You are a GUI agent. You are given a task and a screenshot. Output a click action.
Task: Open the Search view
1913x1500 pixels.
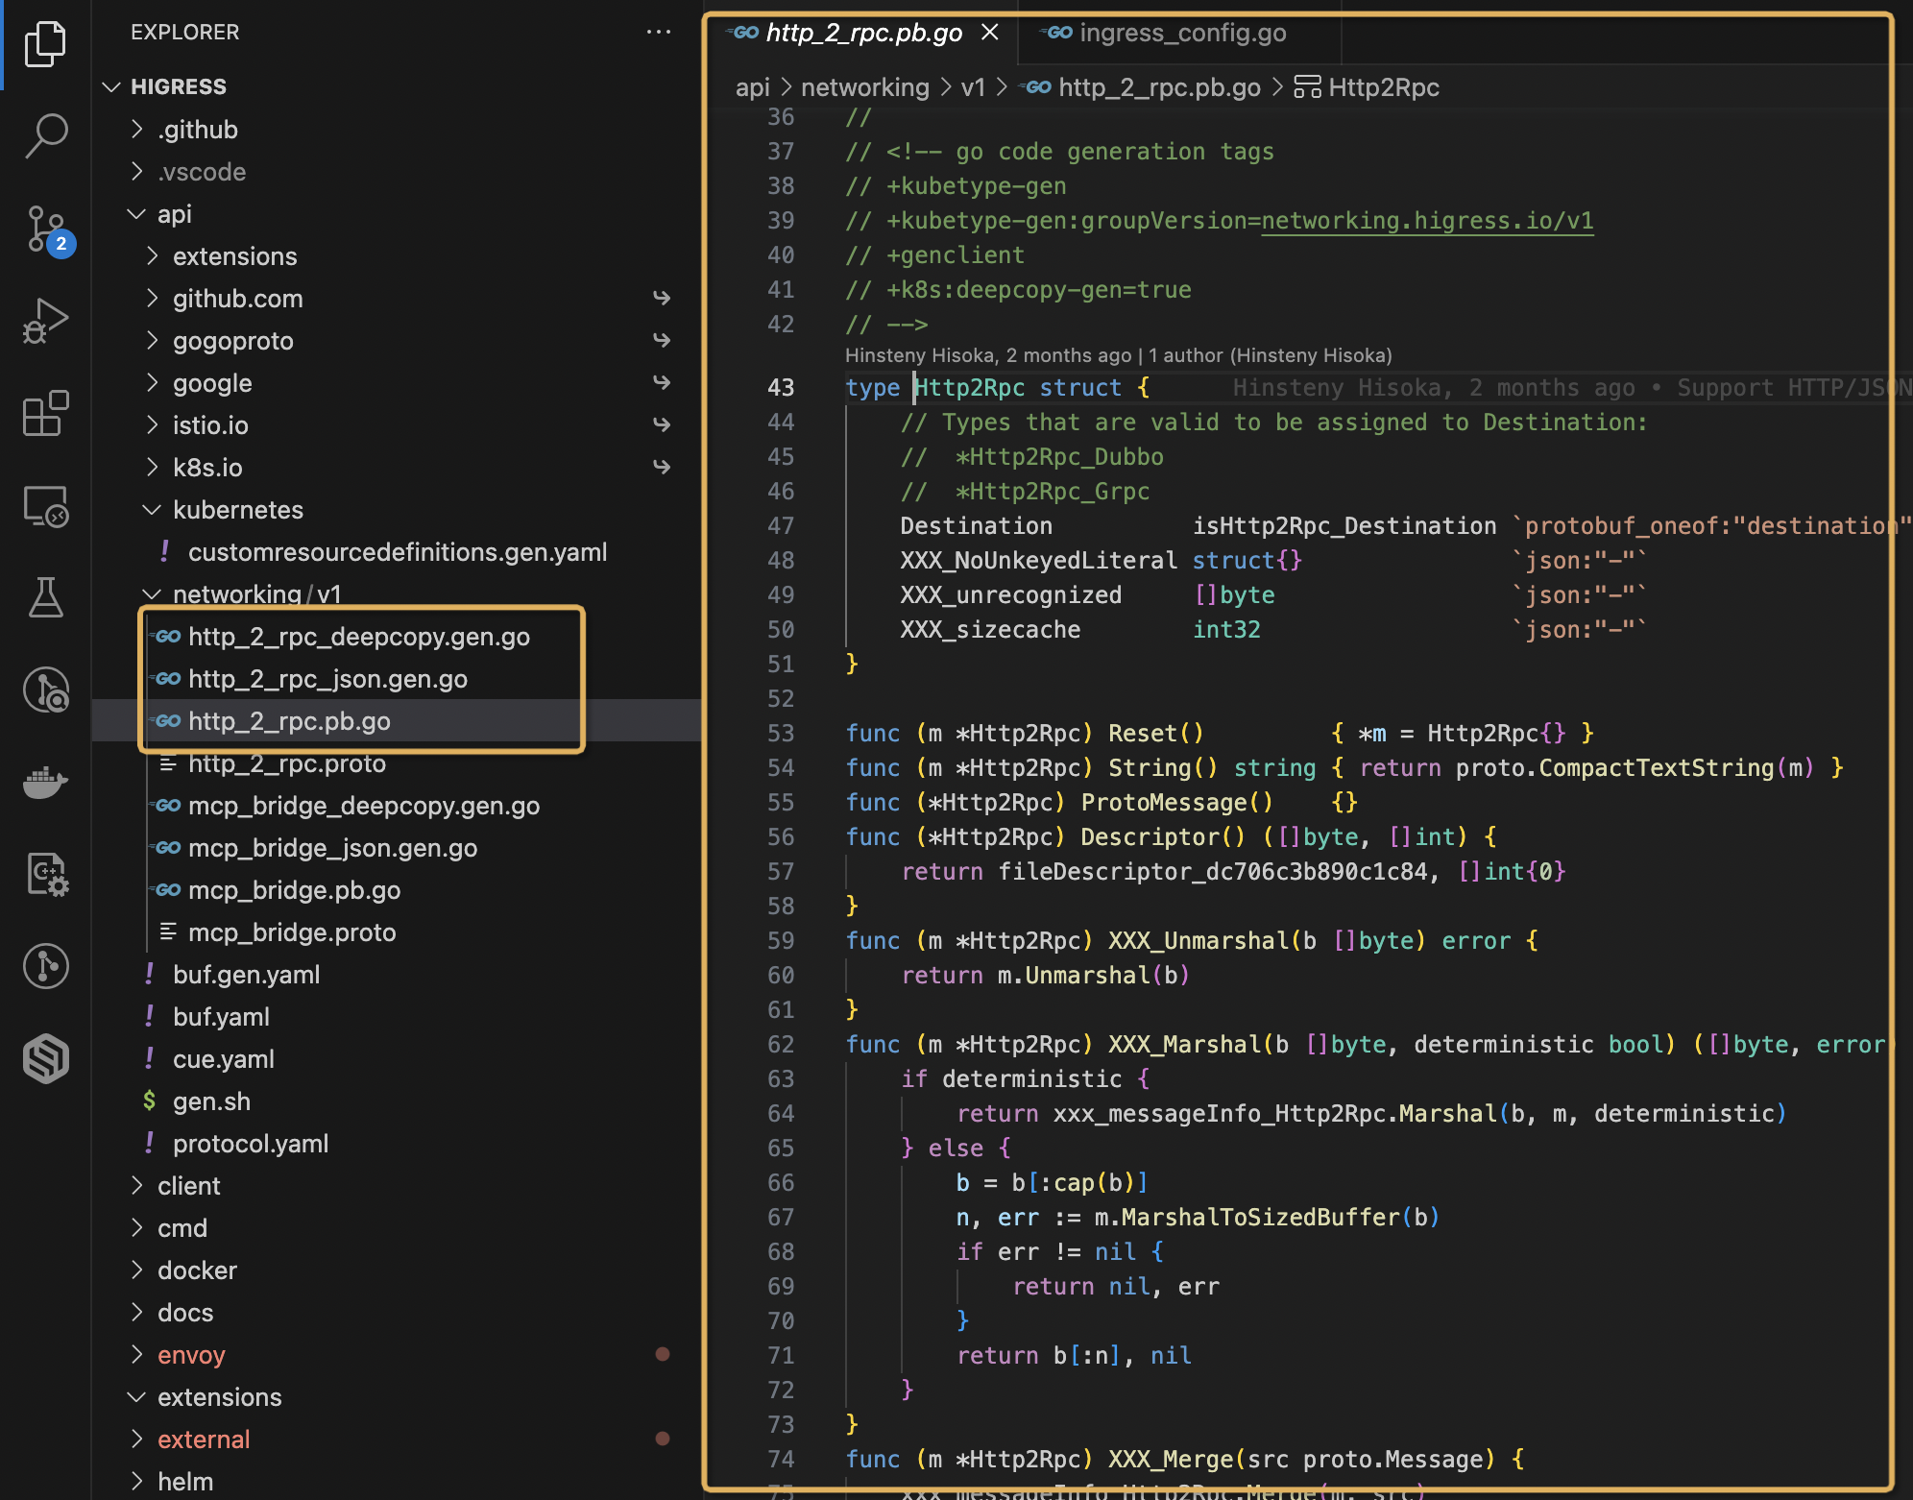point(45,134)
